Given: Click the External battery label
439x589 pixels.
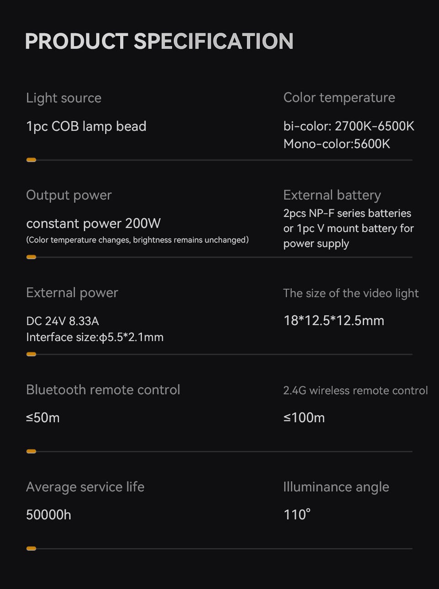Looking at the screenshot, I should click(332, 195).
